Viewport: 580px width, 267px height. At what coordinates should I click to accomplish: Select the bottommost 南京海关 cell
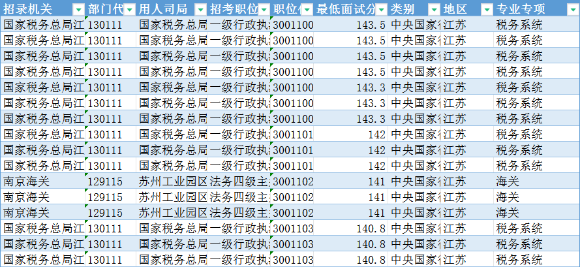coord(43,213)
